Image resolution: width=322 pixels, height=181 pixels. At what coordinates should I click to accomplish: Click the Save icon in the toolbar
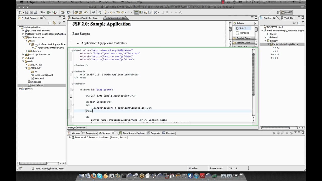coord(27,12)
